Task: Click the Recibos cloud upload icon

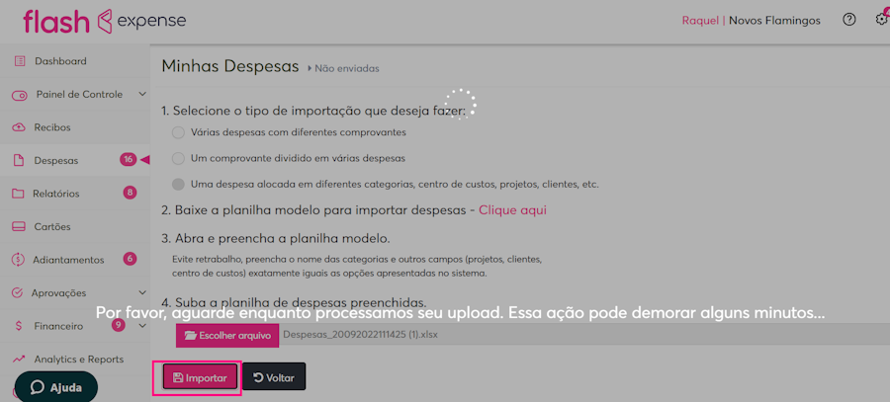Action: [x=19, y=127]
